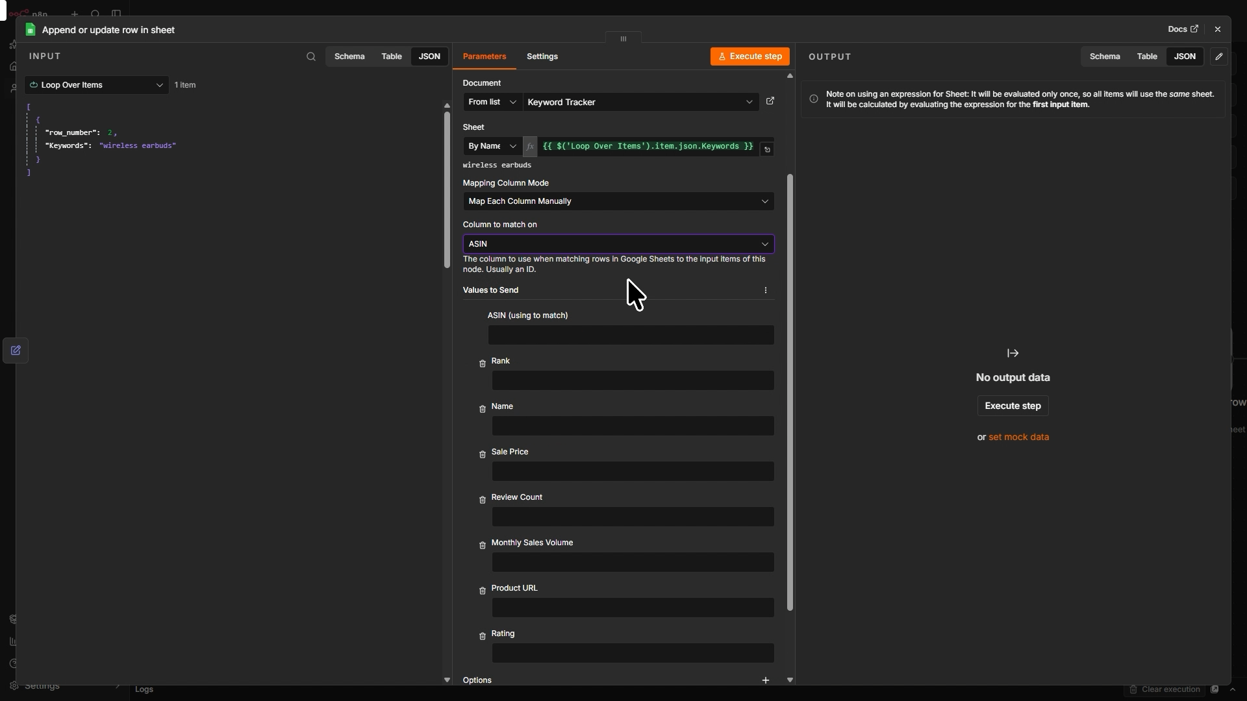Viewport: 1247px width, 701px height.
Task: Open Map Each Column Manually dropdown
Action: [618, 201]
